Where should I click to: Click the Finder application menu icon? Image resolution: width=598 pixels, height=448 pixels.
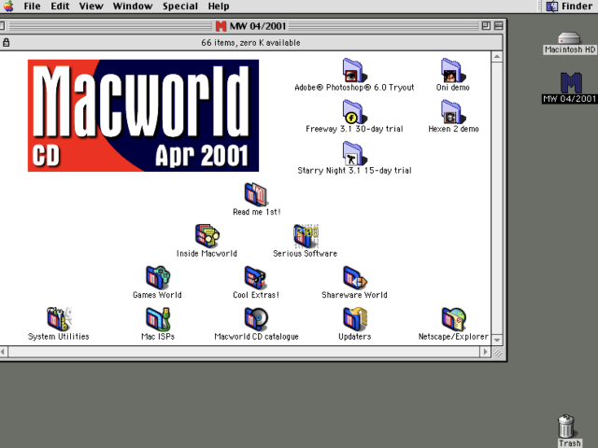click(x=551, y=7)
